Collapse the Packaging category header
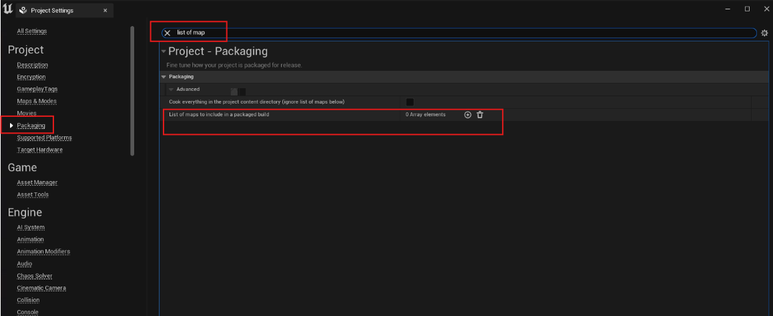Viewport: 773px width, 316px height. point(164,77)
